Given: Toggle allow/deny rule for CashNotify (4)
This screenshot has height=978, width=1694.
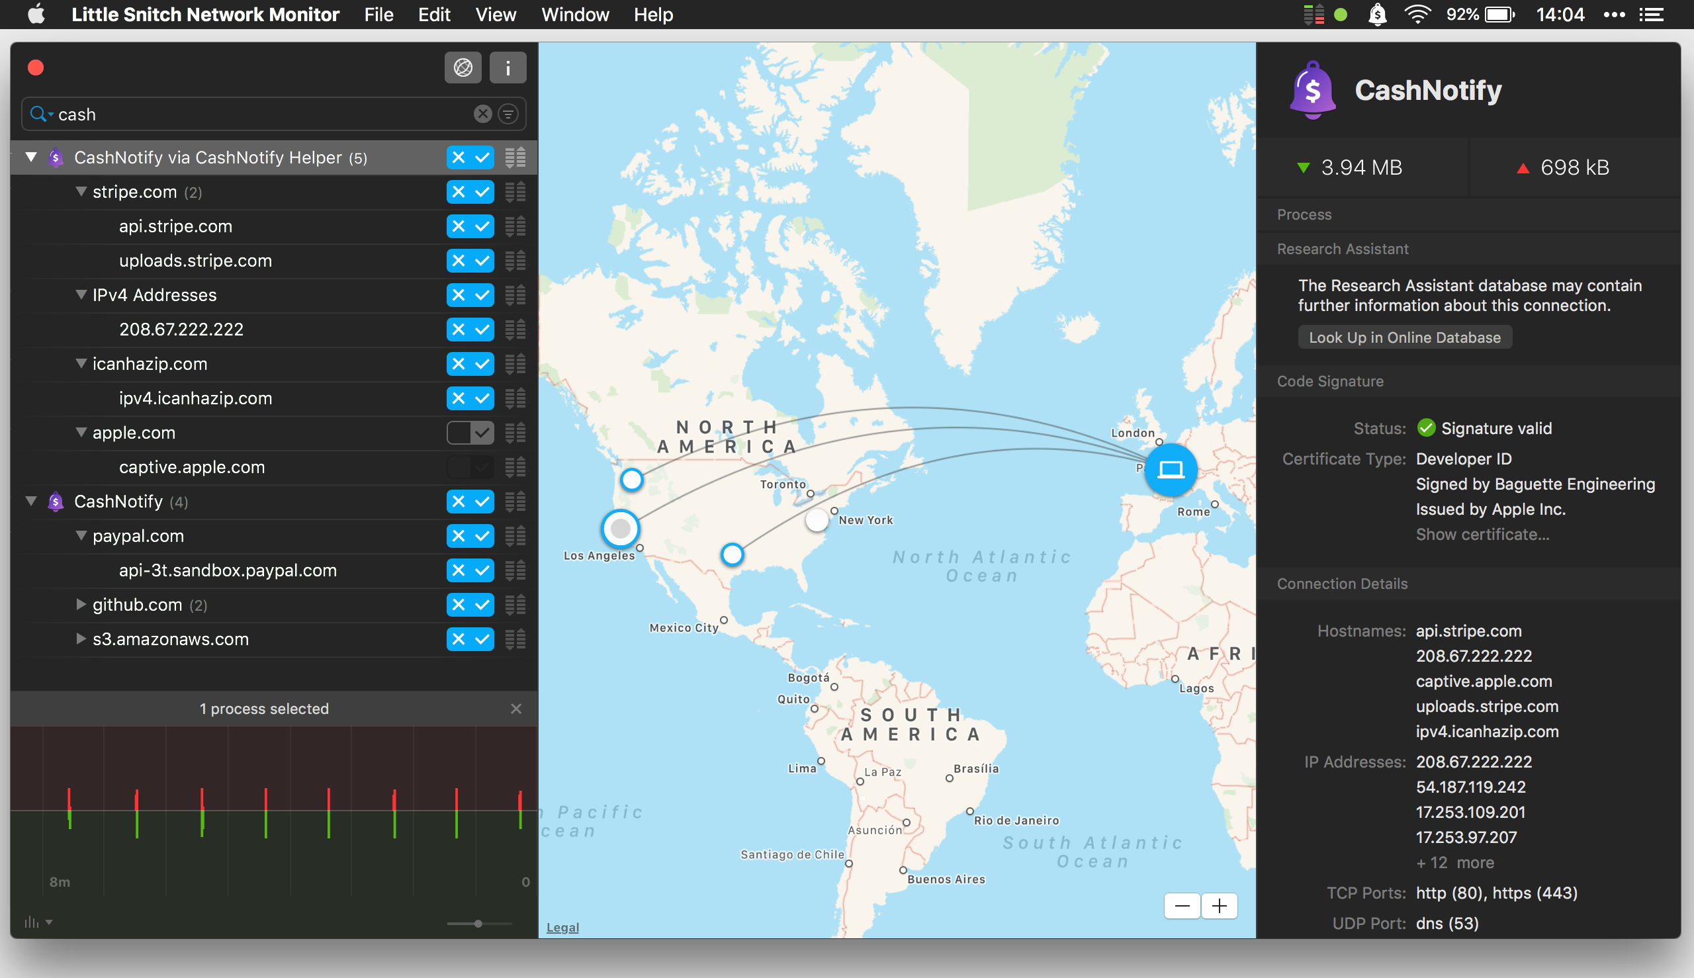Looking at the screenshot, I should [x=470, y=502].
